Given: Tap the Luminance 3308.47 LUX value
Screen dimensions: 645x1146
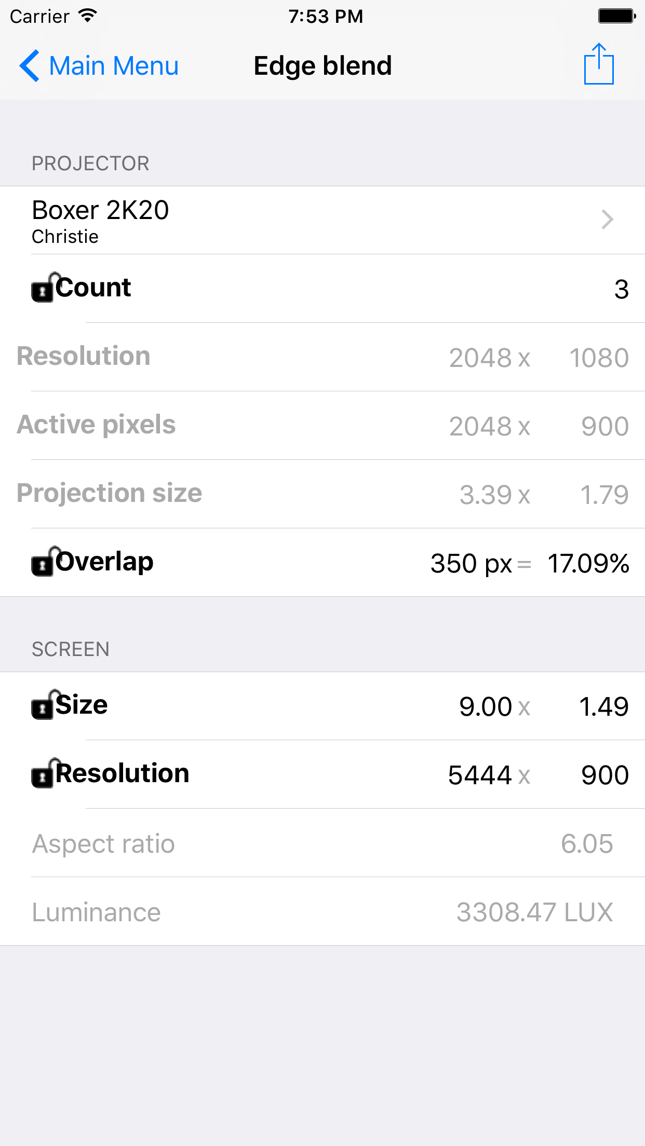Looking at the screenshot, I should click(x=534, y=912).
